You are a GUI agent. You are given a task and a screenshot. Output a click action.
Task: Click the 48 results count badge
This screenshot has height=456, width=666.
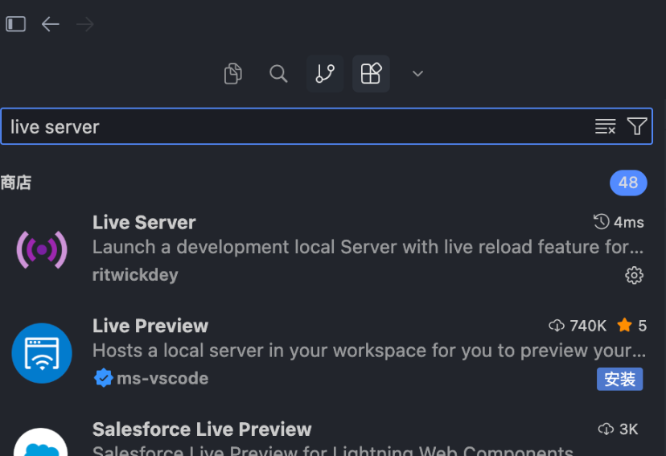click(628, 183)
